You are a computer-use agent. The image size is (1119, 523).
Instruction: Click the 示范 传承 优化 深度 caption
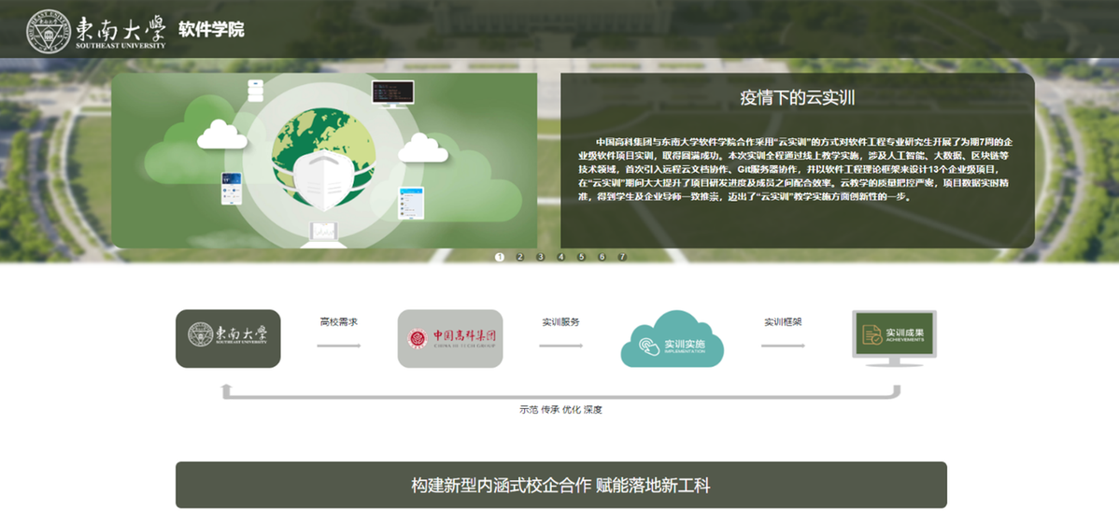pos(561,410)
